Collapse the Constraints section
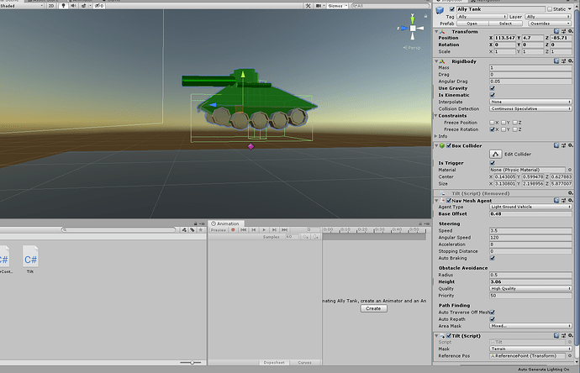The image size is (580, 373). [x=436, y=116]
